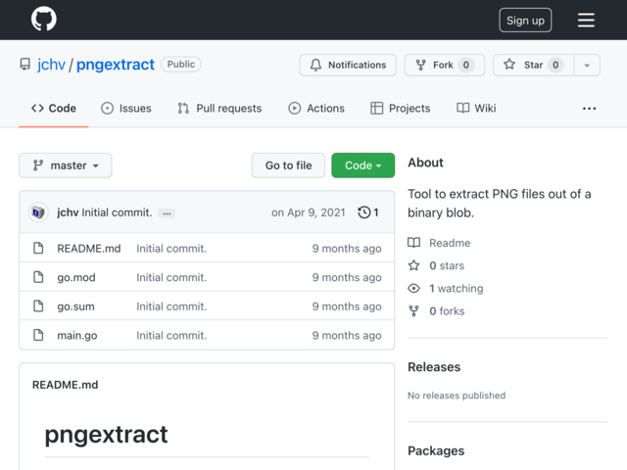Click the go.sum file icon
This screenshot has width=627, height=470.
38,306
